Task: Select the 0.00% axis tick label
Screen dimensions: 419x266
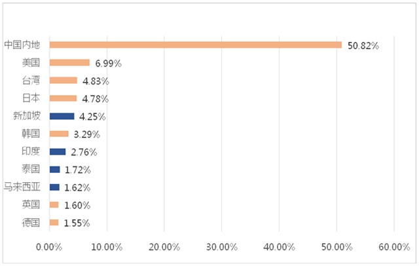Action: coord(49,247)
